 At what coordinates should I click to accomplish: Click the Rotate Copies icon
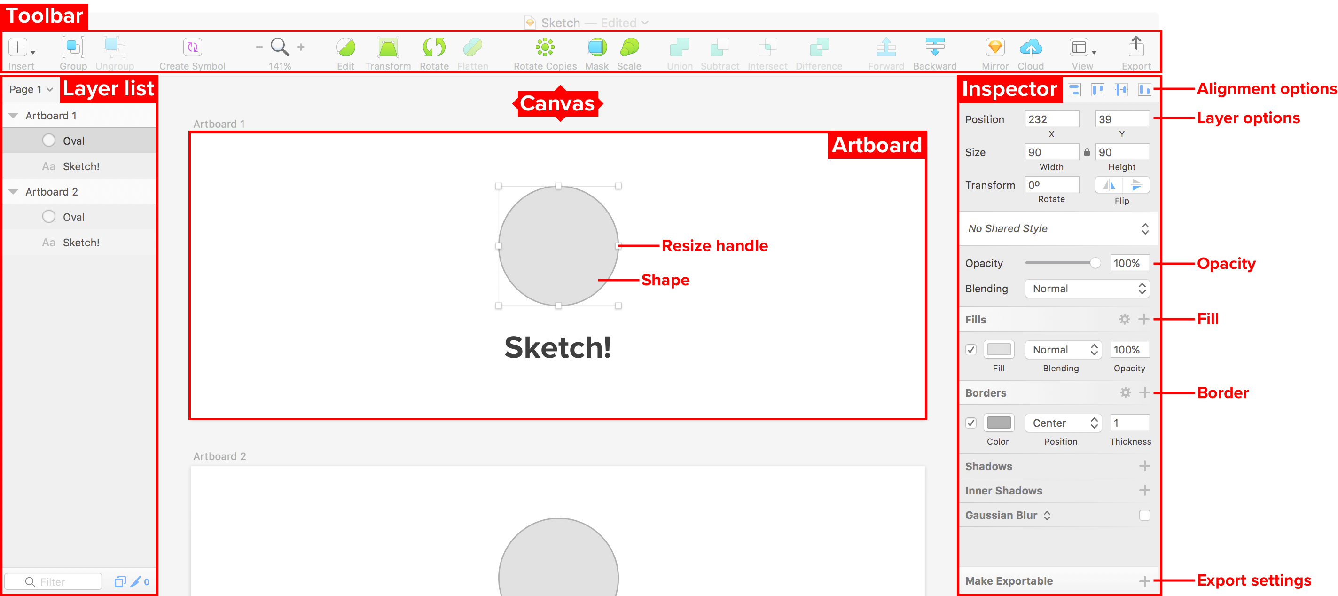click(x=545, y=47)
